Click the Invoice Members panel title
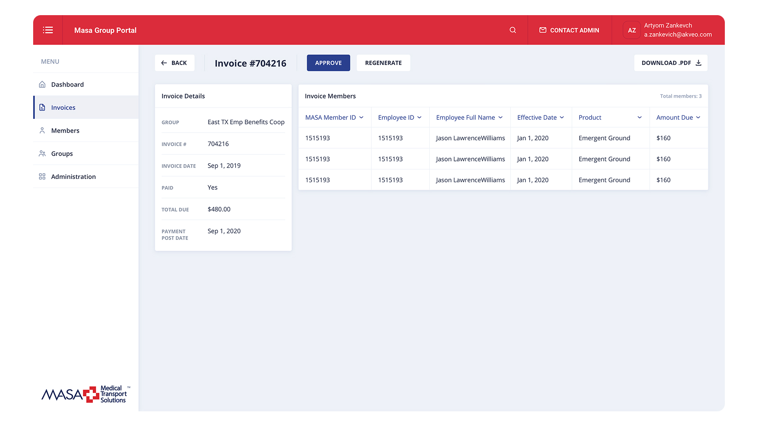The image size is (758, 426). click(330, 96)
